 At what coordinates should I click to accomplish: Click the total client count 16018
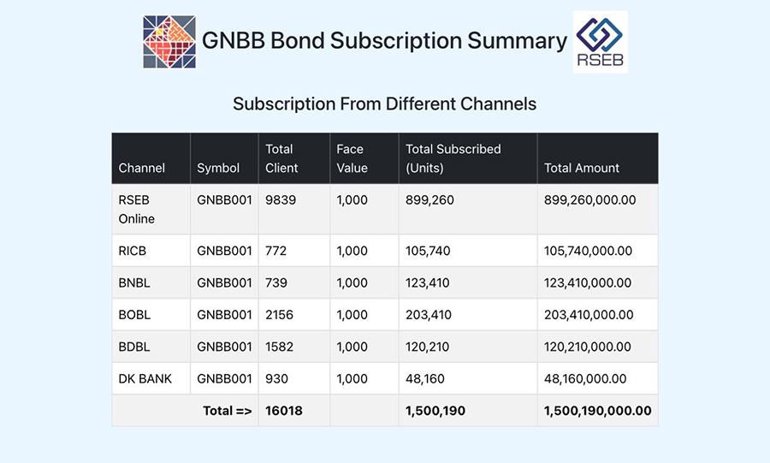284,411
